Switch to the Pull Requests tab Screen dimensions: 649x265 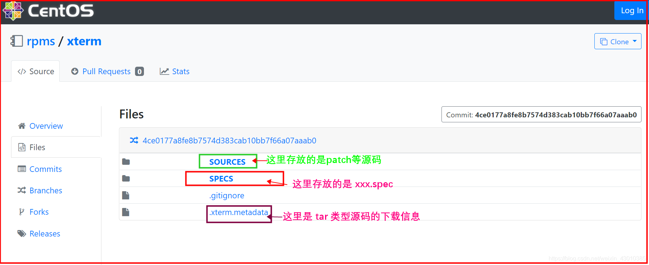[x=107, y=71]
